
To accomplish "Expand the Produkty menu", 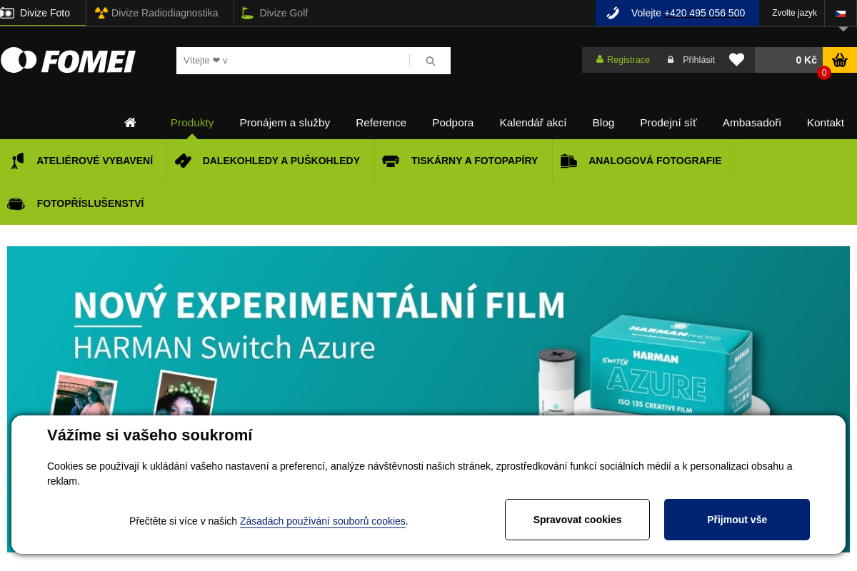I will [x=192, y=122].
